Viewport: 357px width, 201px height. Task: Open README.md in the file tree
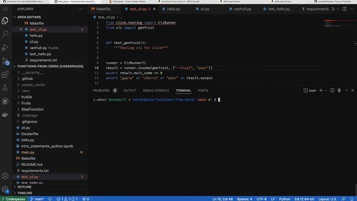(32, 165)
